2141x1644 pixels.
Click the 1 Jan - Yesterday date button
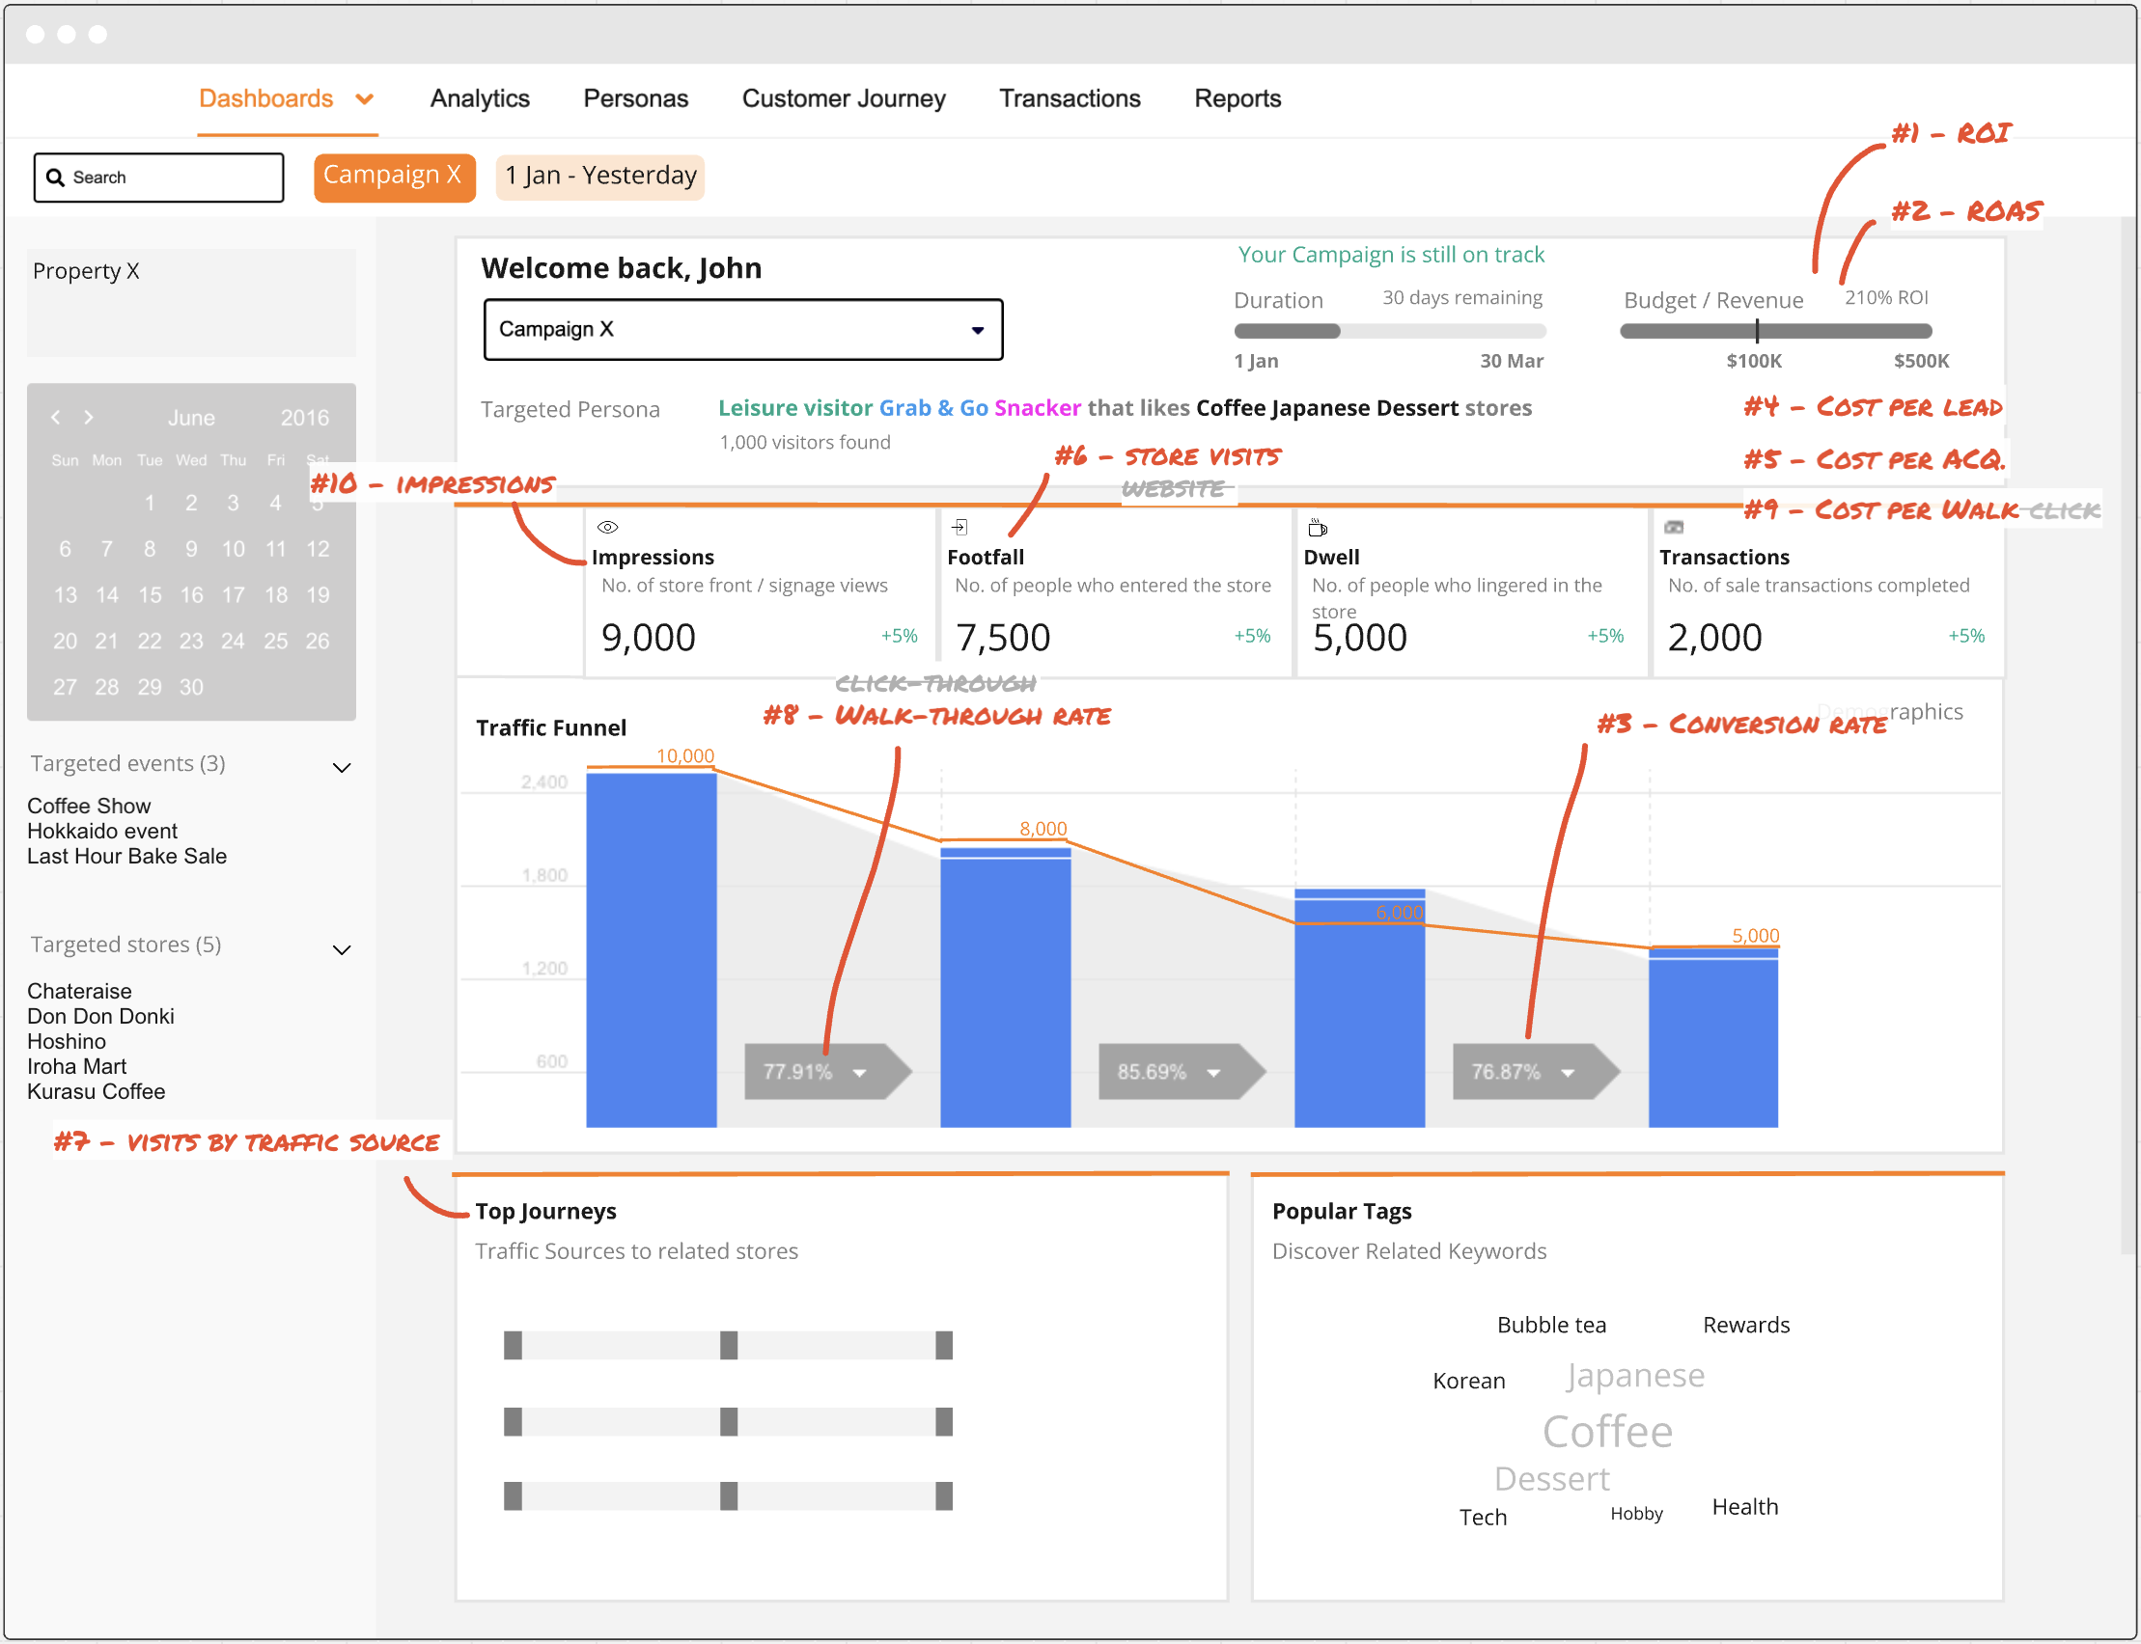(599, 178)
